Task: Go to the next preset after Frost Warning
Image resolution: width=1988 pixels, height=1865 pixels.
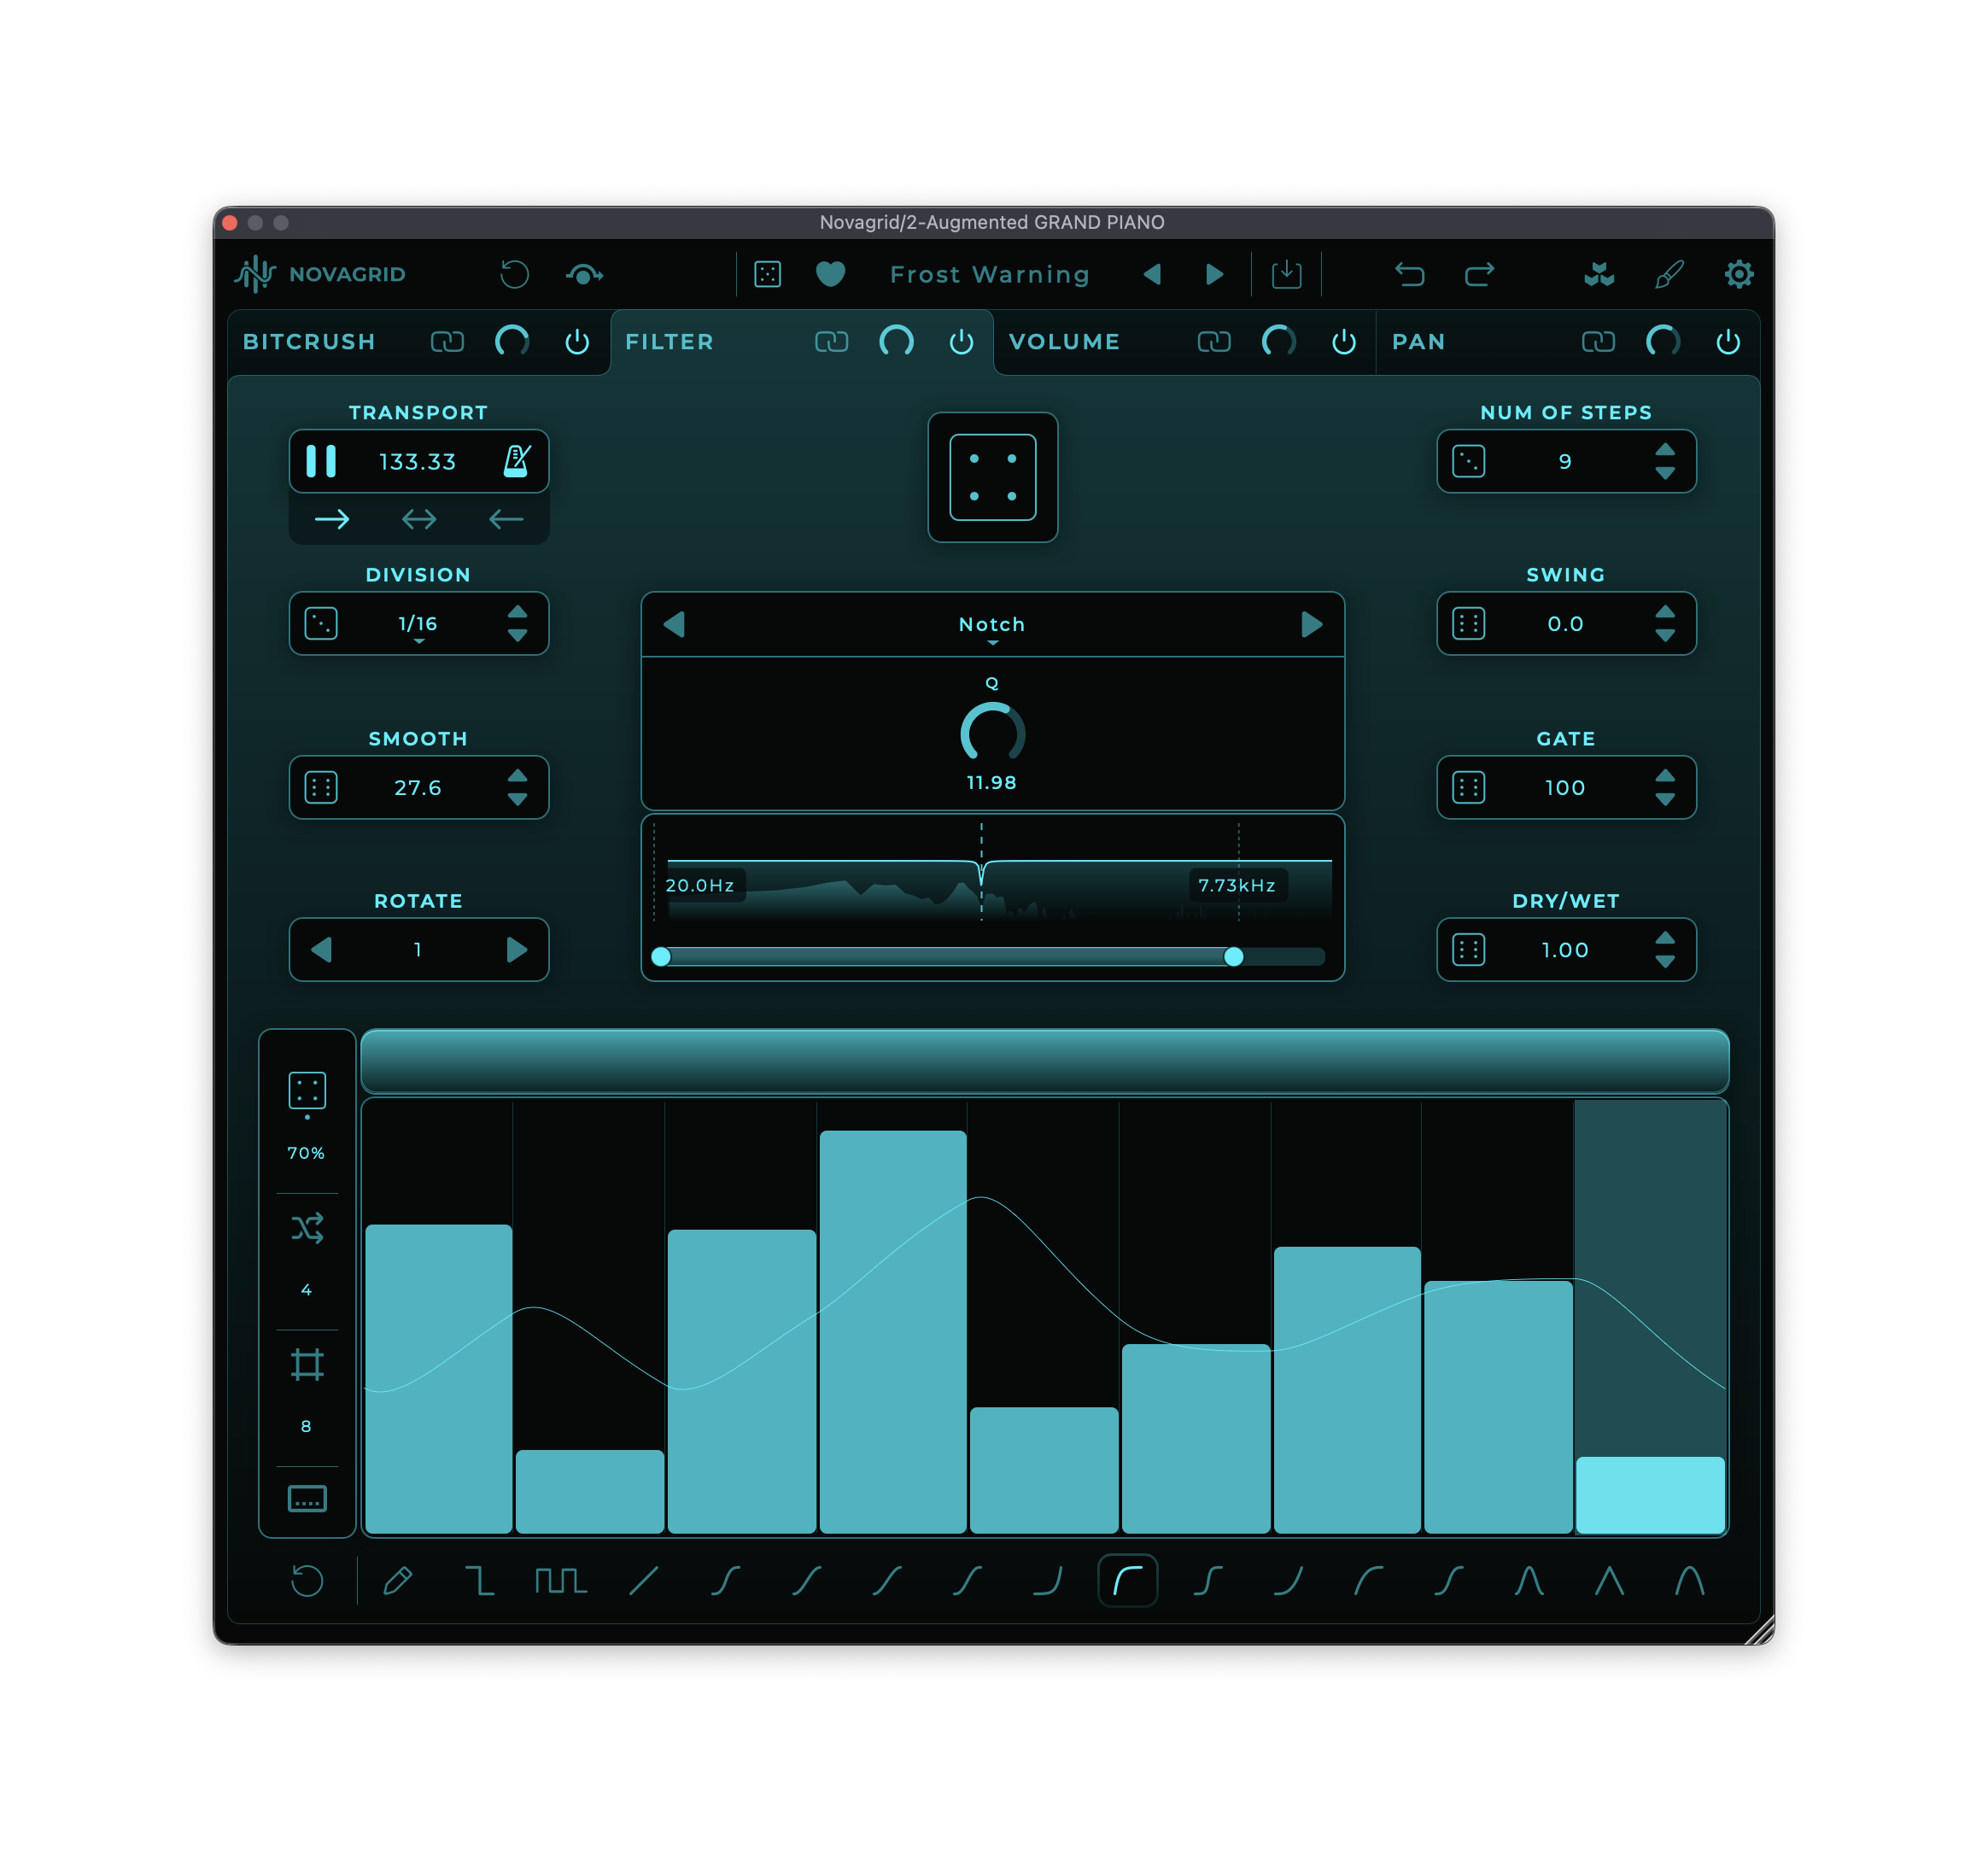Action: 1214,274
